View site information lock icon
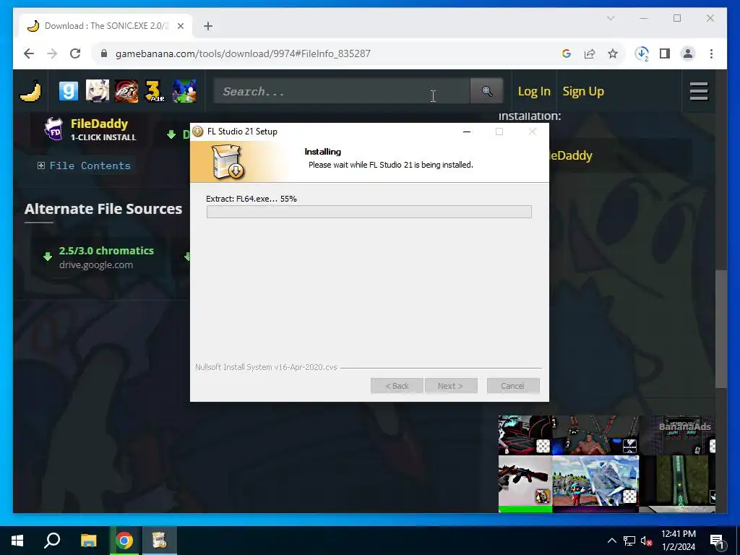The width and height of the screenshot is (740, 555). tap(104, 53)
